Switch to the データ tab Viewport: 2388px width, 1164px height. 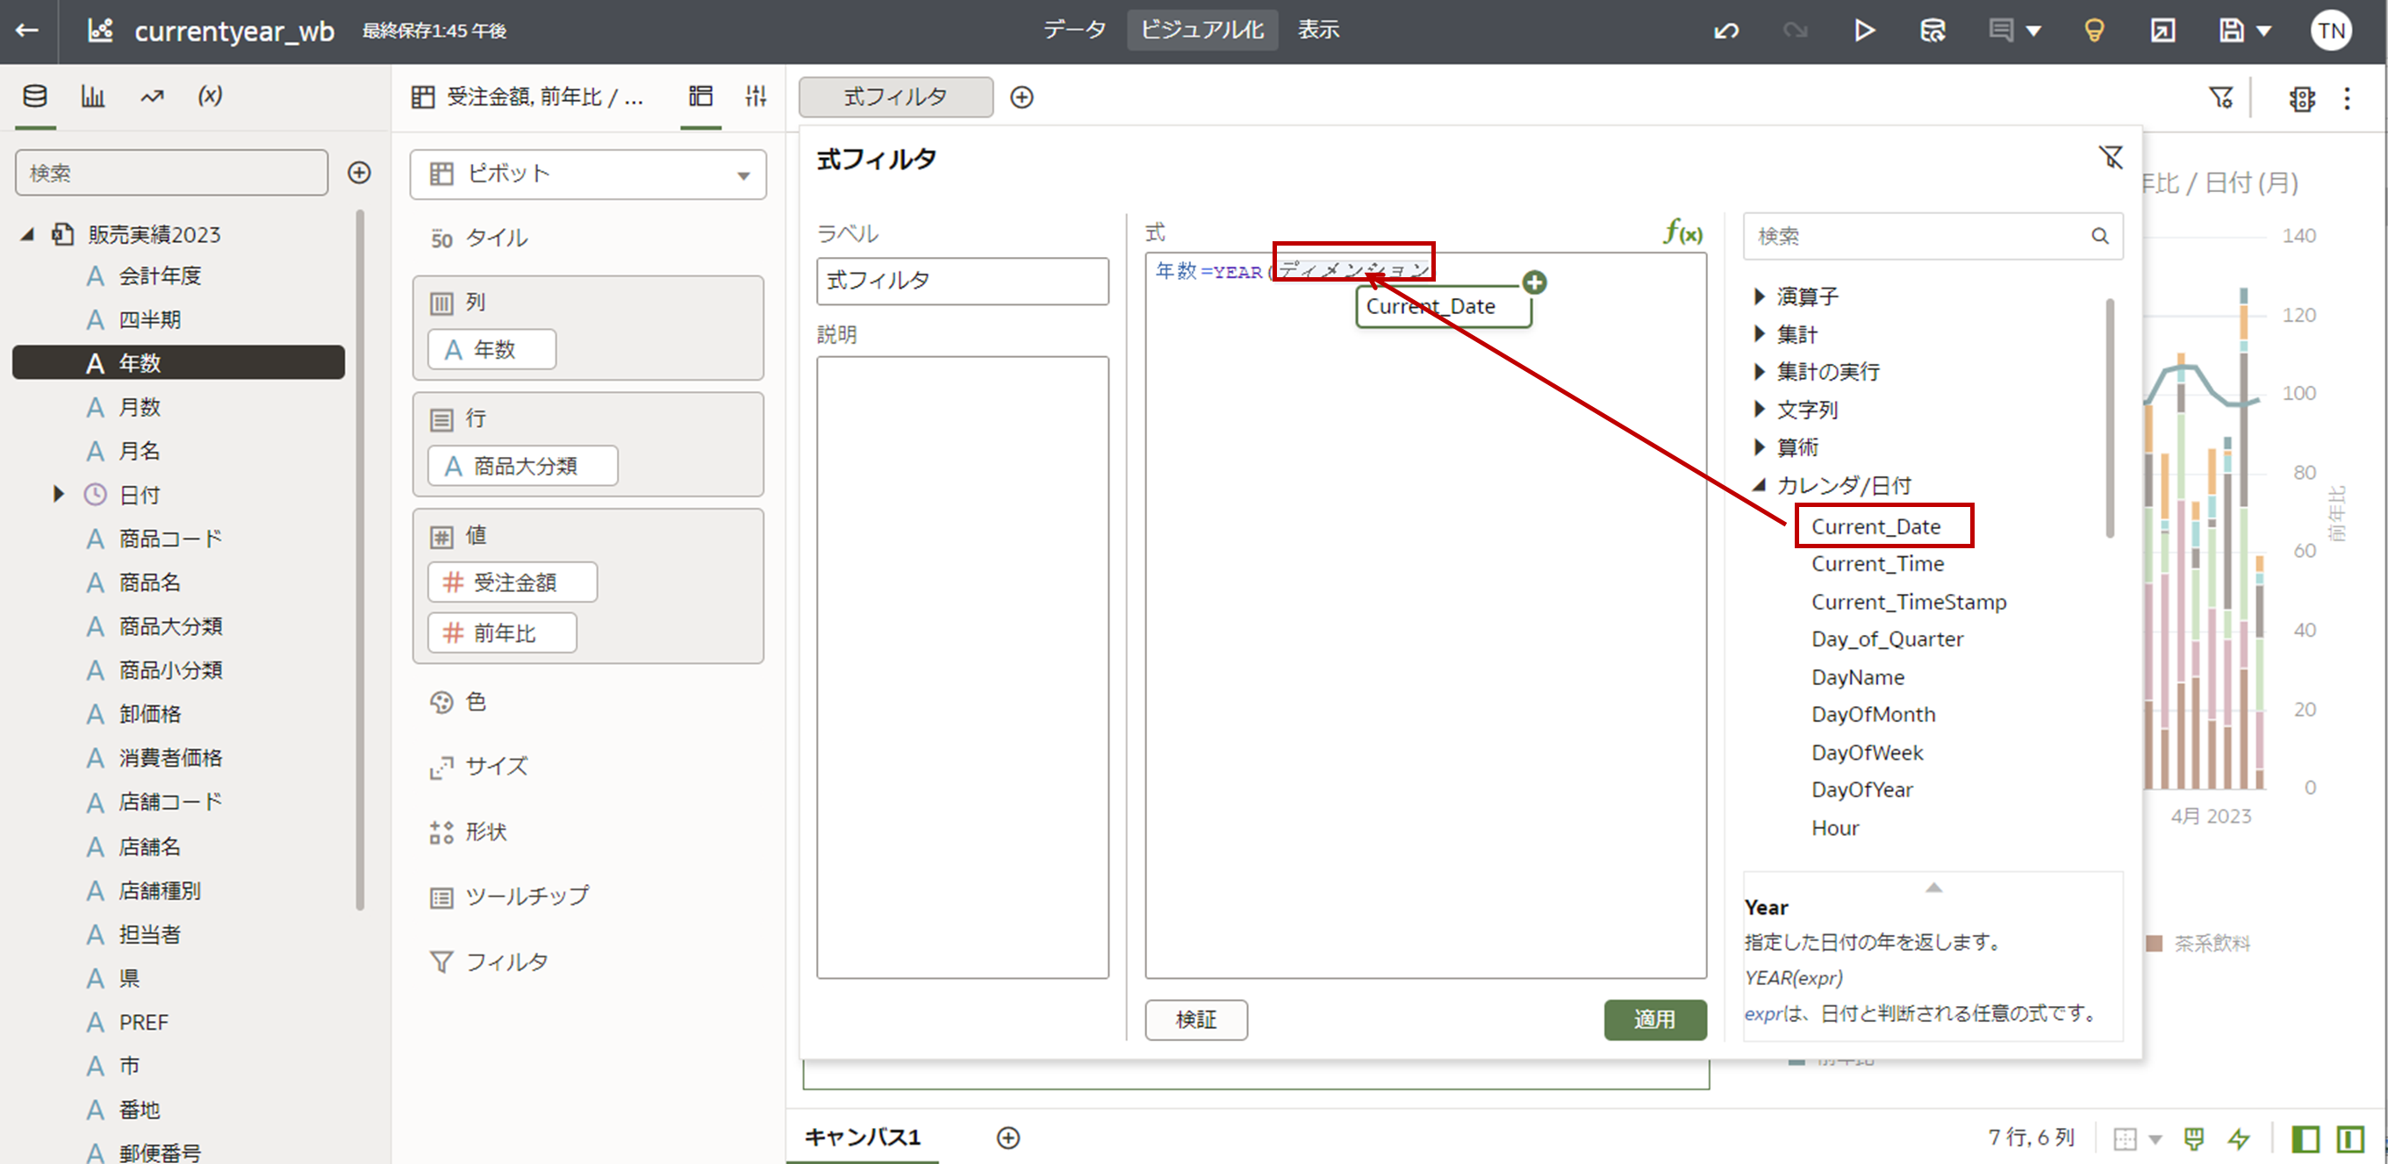click(x=1074, y=30)
